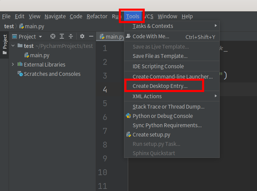Viewport: 257px width, 191px height.
Task: Select main.py in project tree
Action: 40,56
